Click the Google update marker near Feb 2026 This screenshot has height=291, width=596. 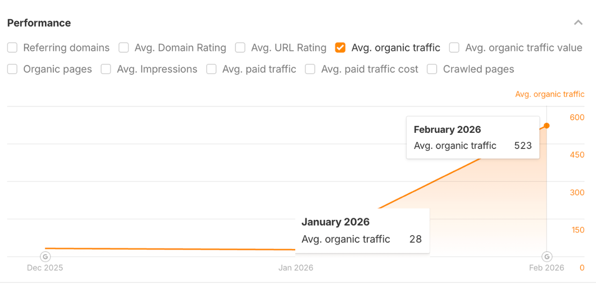(x=546, y=256)
